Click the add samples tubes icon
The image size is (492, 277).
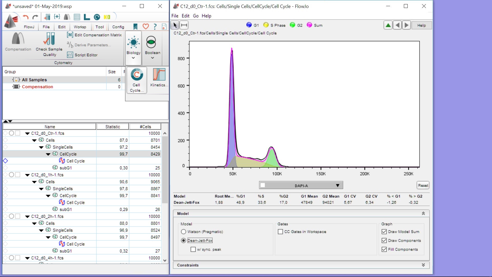click(x=47, y=17)
